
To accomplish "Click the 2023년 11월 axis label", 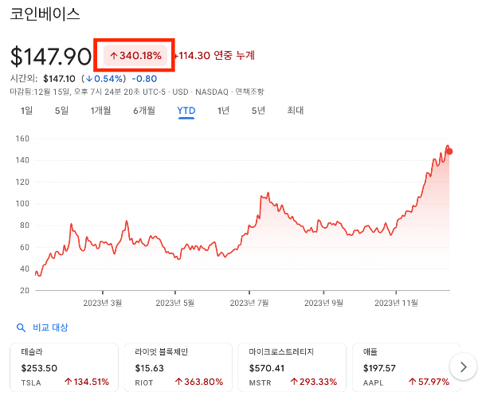I will [x=396, y=303].
